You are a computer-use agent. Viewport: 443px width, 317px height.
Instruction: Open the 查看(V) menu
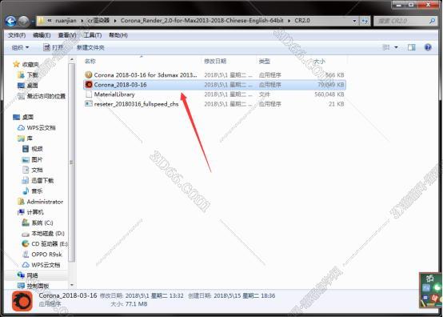[x=67, y=35]
